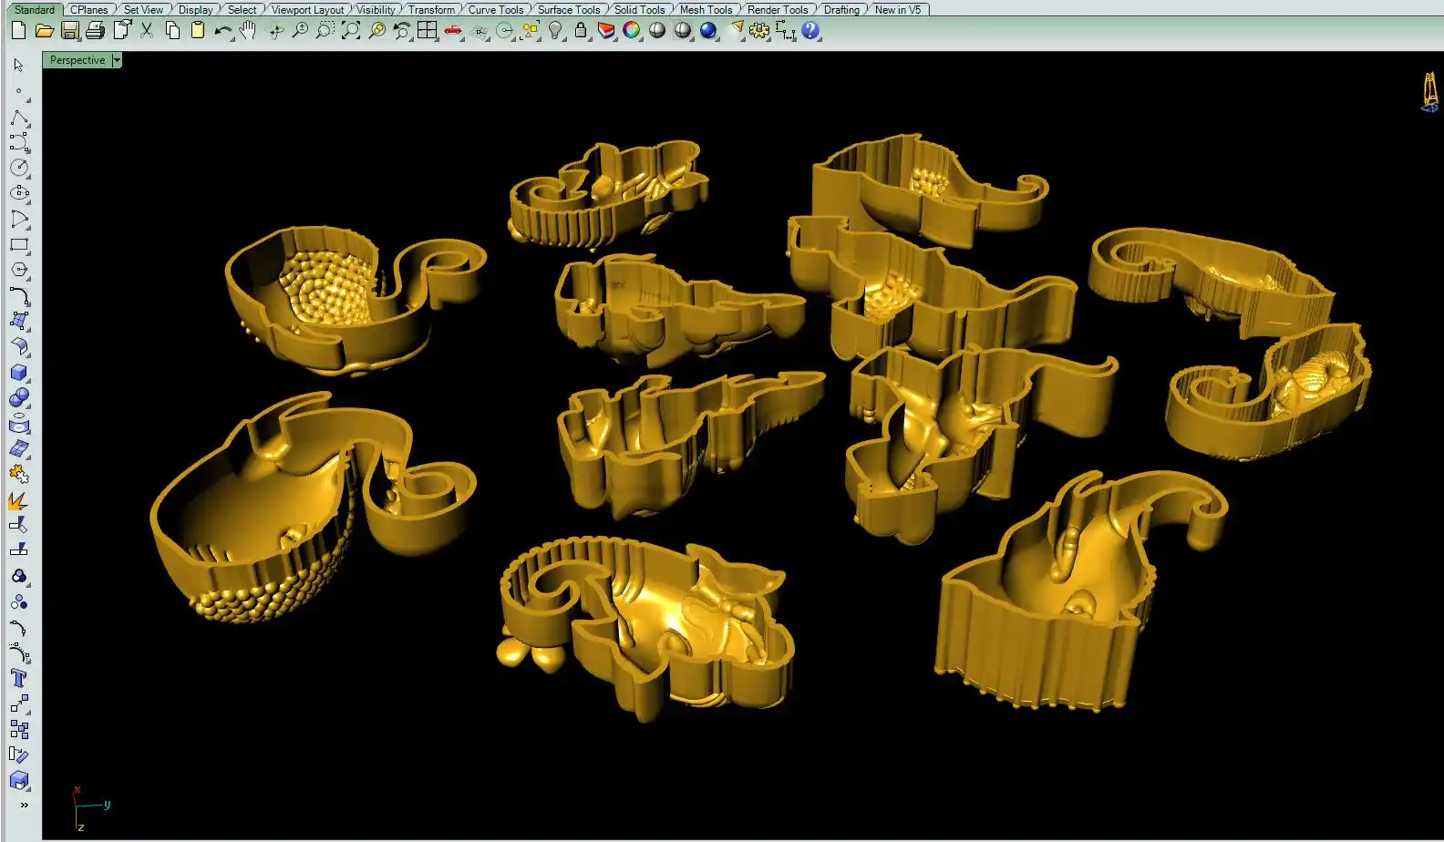1444x842 pixels.
Task: Switch to the Surface Tools tab
Action: (x=568, y=9)
